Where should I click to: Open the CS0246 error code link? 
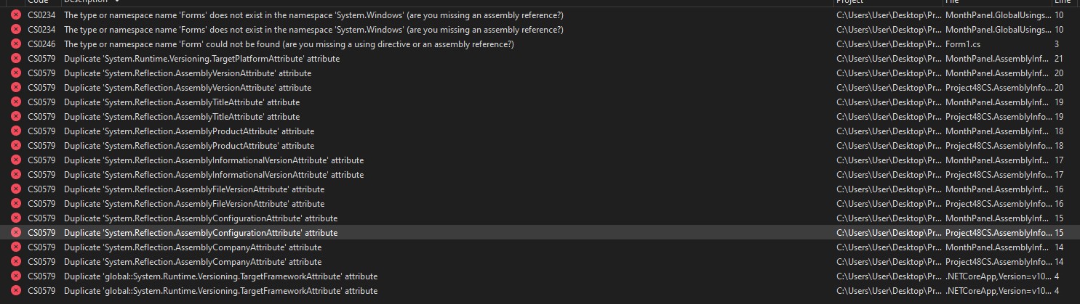41,44
